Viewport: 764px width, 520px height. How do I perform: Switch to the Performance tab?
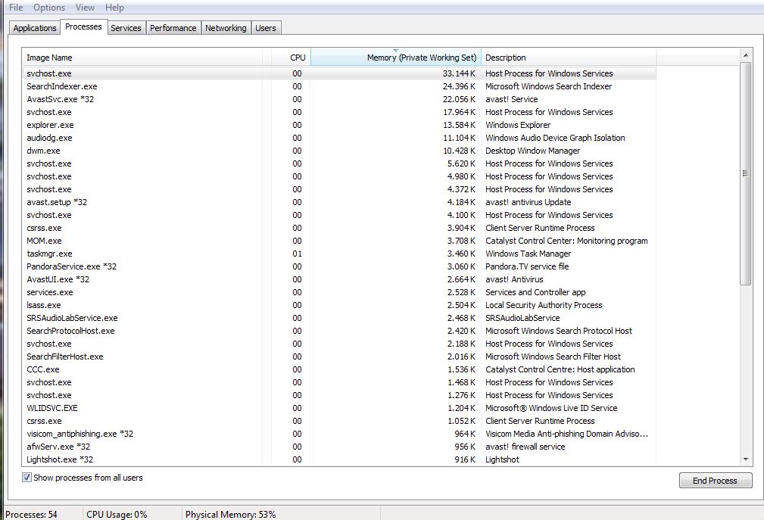coord(173,28)
